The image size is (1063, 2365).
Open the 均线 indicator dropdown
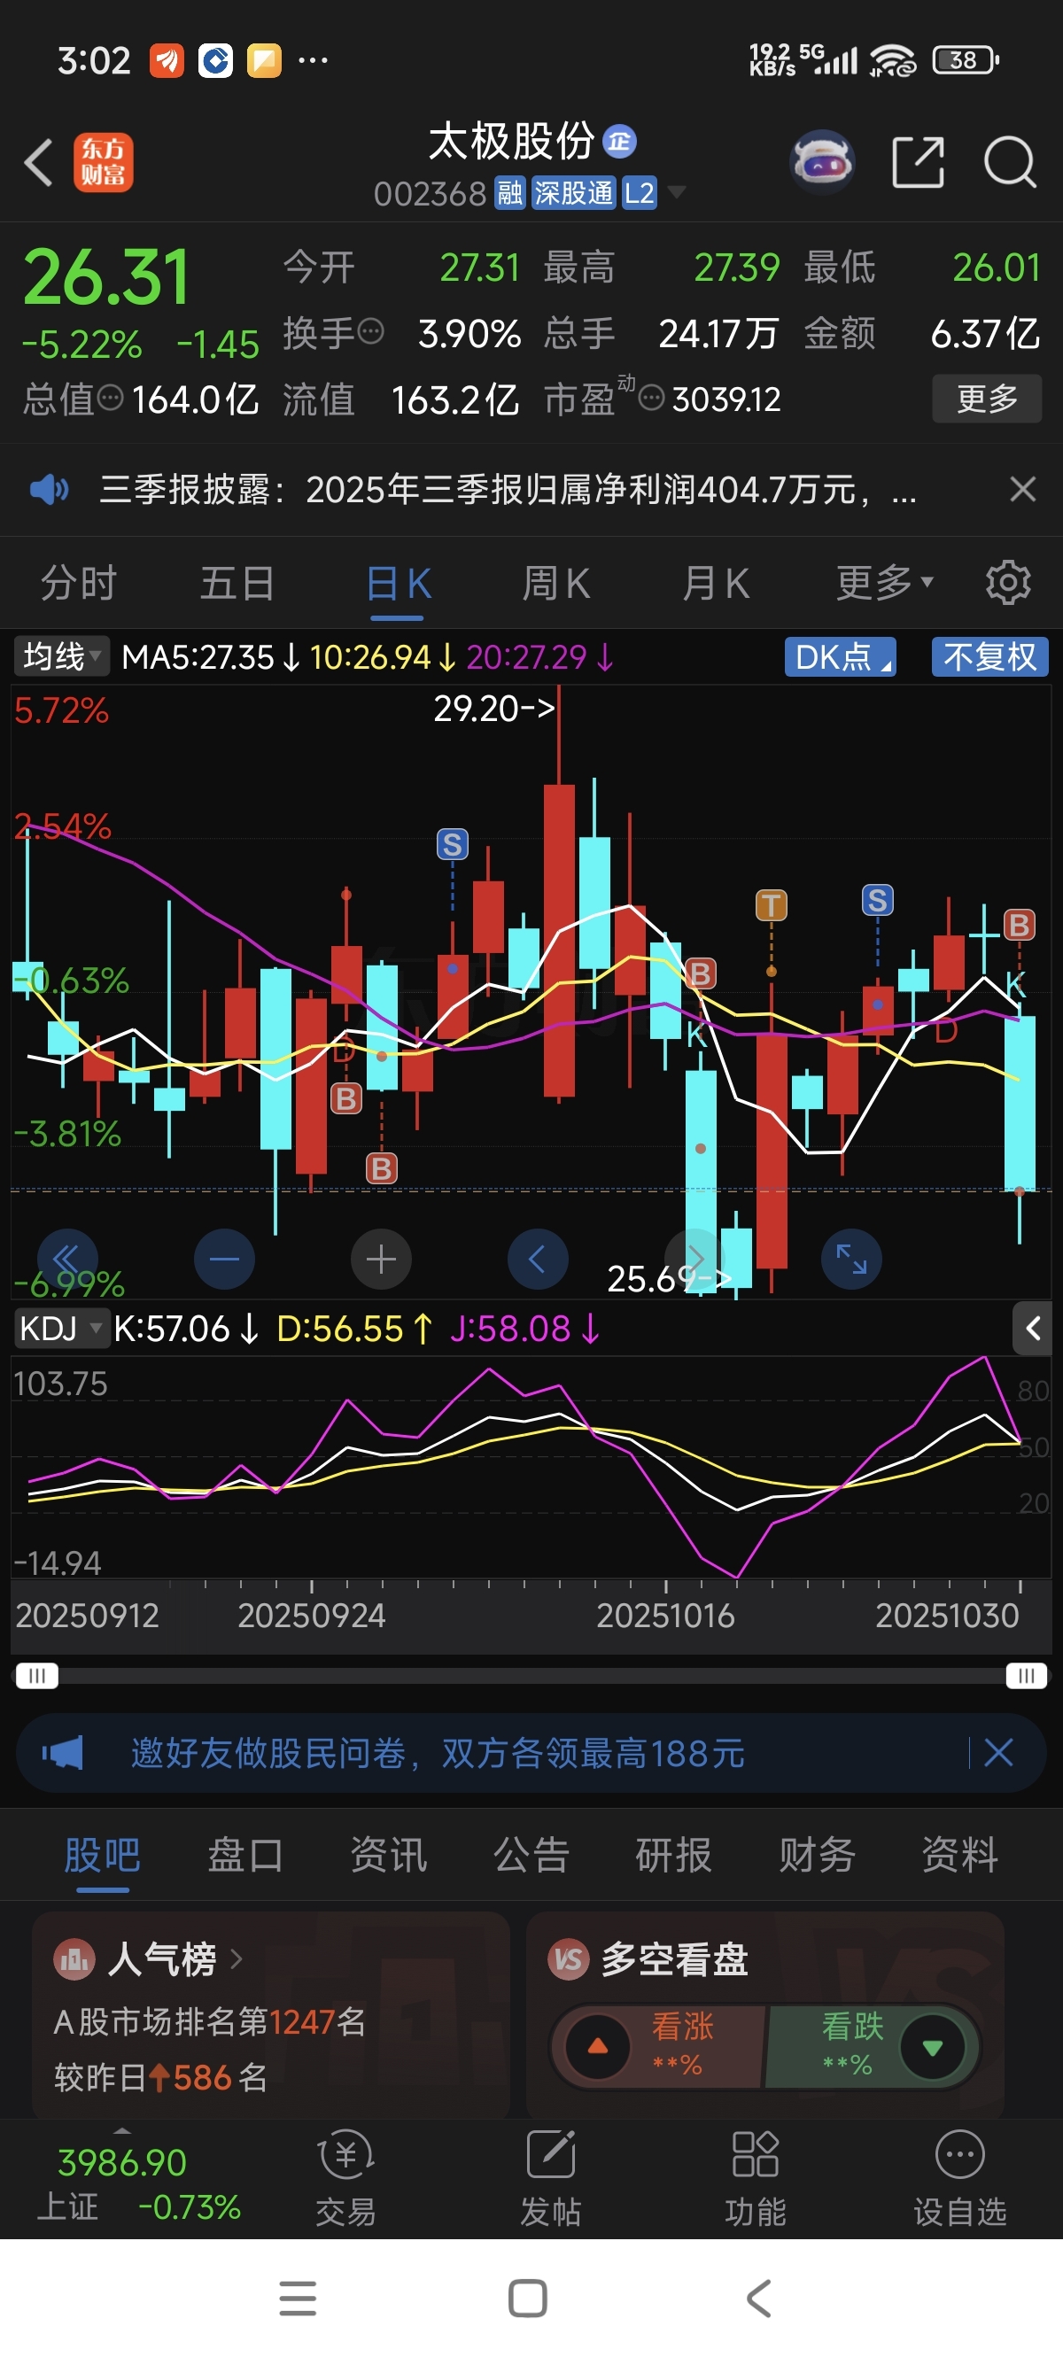pyautogui.click(x=61, y=656)
